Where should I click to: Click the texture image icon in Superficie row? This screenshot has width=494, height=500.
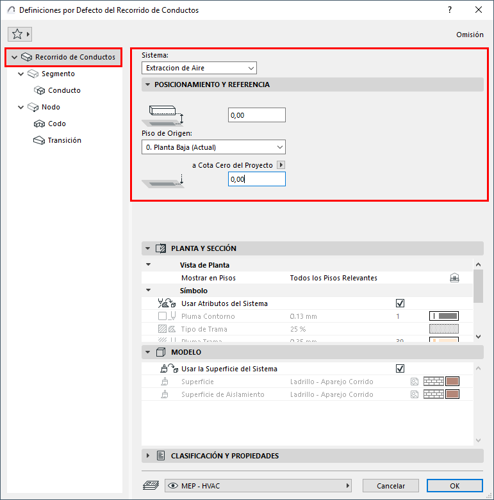click(x=414, y=382)
